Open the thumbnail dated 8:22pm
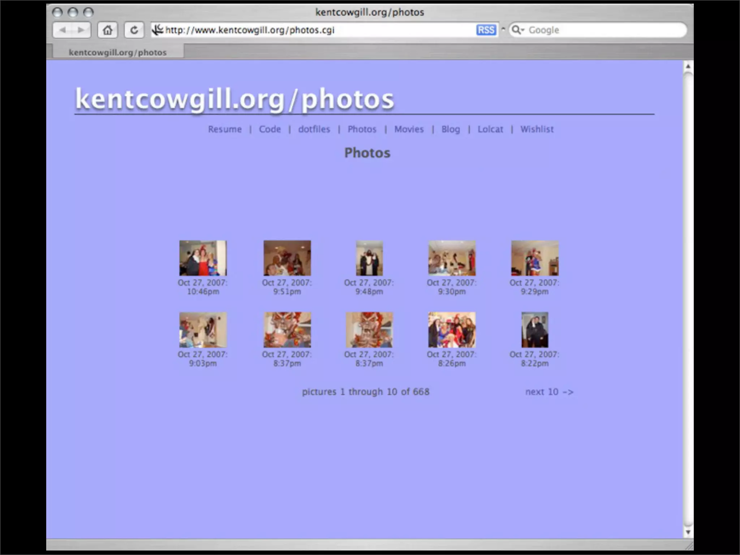740x555 pixels. coord(534,330)
